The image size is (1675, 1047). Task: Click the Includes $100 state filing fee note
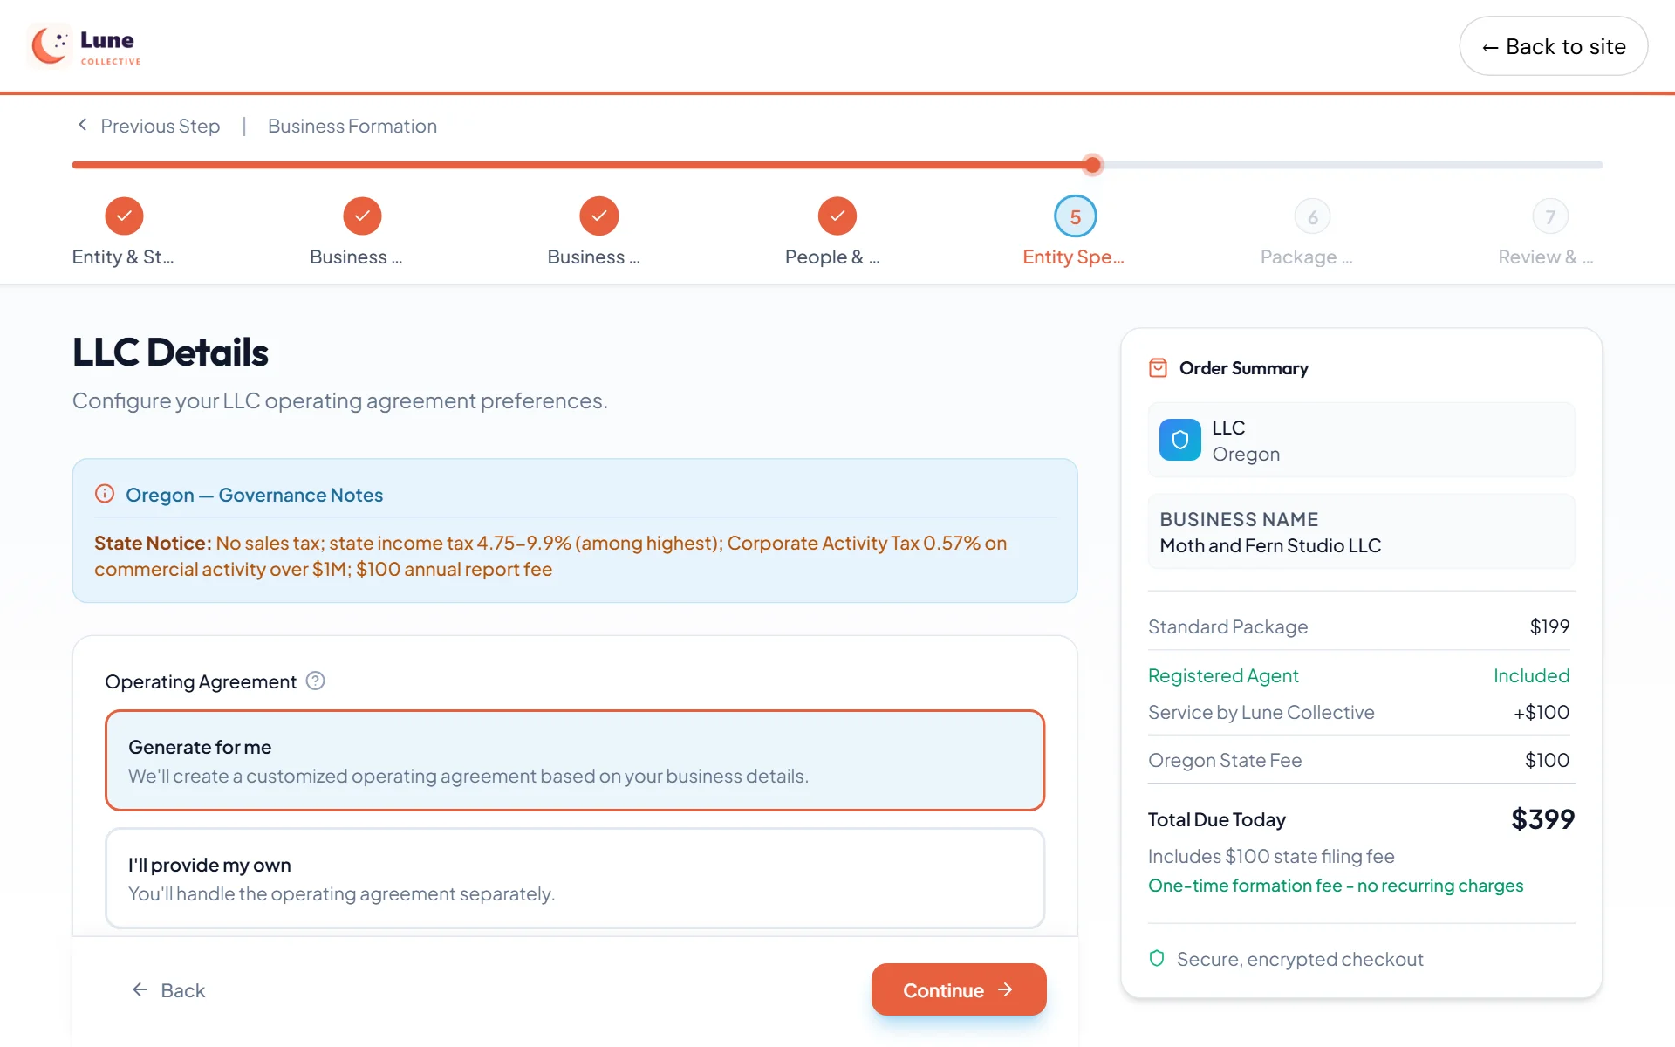pyautogui.click(x=1271, y=856)
